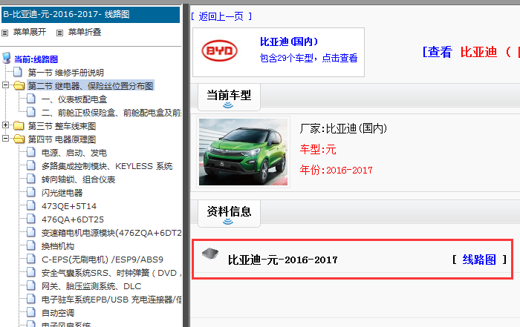Click the 菜单折叠 collapse-all text
Viewport: 520px width, 327px height.
pyautogui.click(x=85, y=32)
